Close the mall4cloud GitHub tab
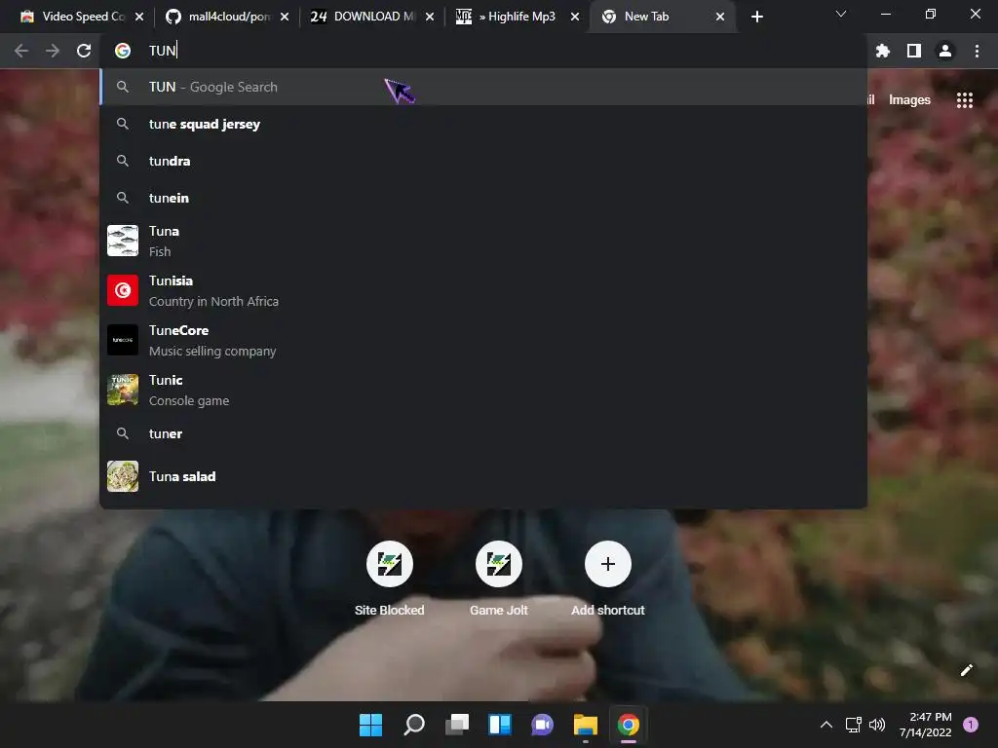Screen dimensions: 998x748 point(285,17)
